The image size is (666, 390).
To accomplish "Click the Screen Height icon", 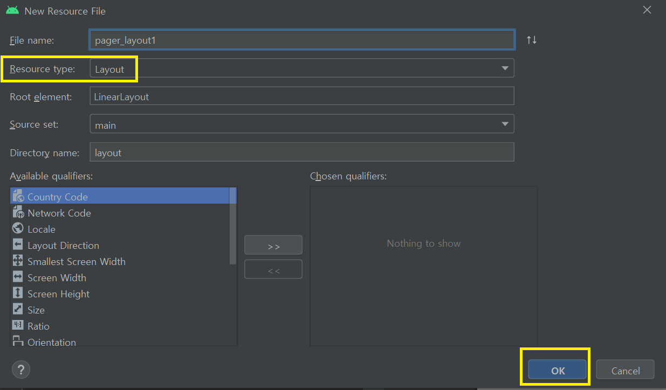I will click(x=18, y=293).
